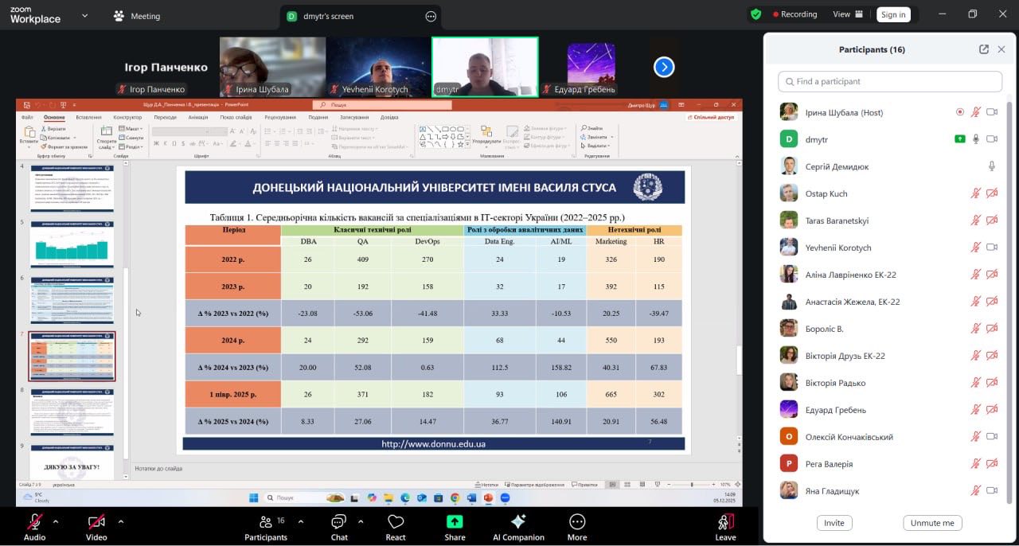Open the Participants panel icon

coord(265,522)
